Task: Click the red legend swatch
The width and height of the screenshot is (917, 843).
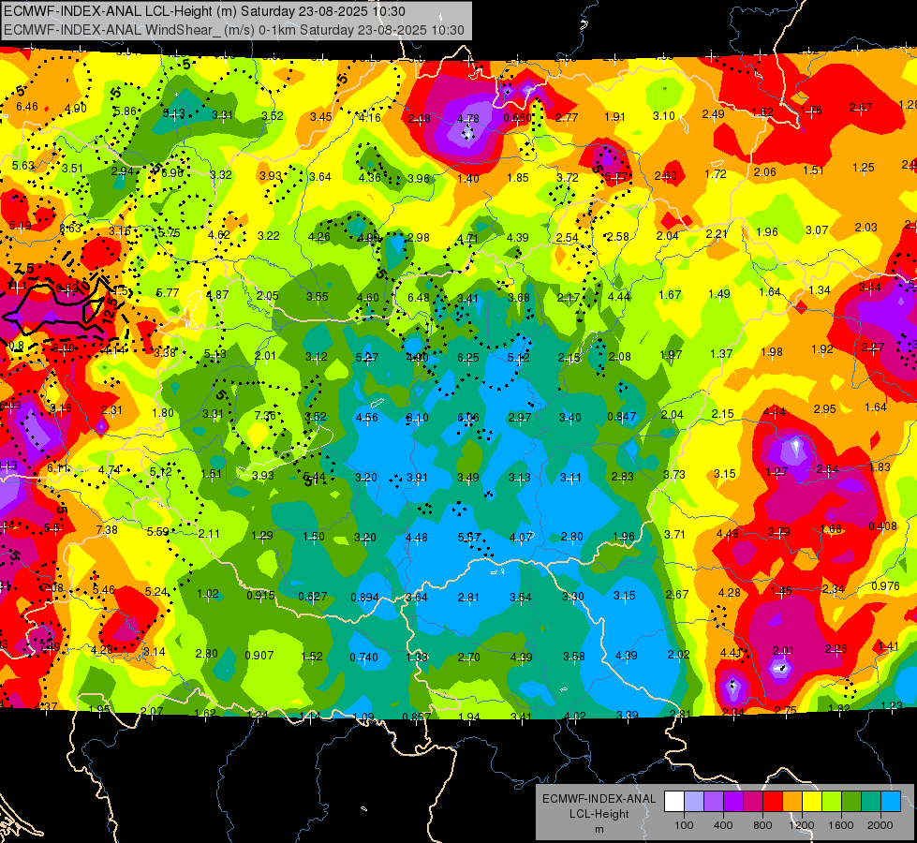Action: pos(773,802)
